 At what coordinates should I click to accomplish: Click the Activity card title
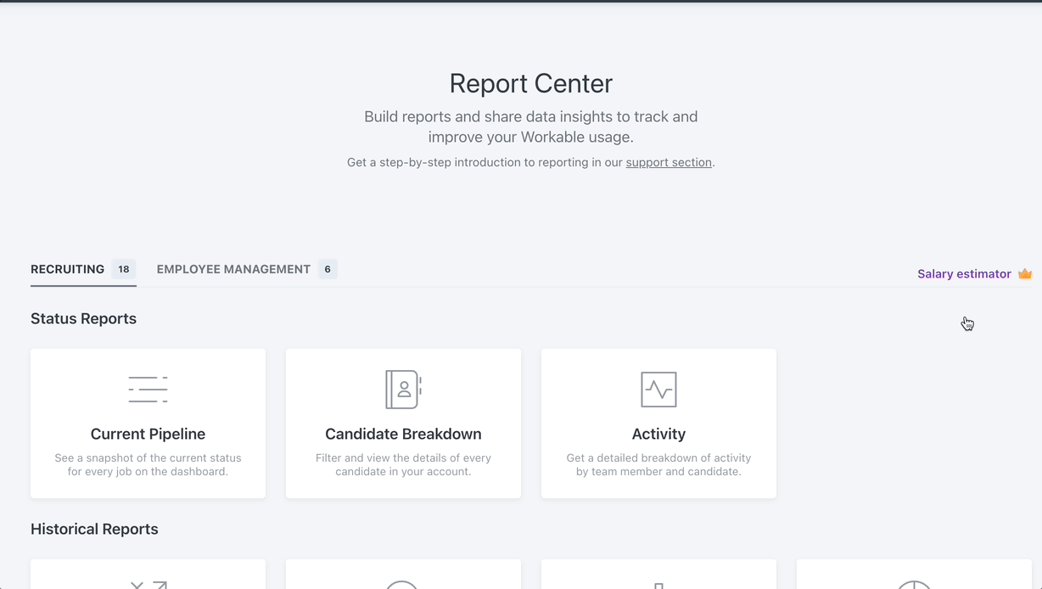[x=658, y=434]
